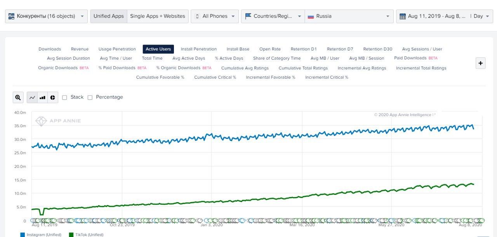Screen dimensions: 497x237
Task: Switch to the bar chart view icon
Action: coord(42,97)
